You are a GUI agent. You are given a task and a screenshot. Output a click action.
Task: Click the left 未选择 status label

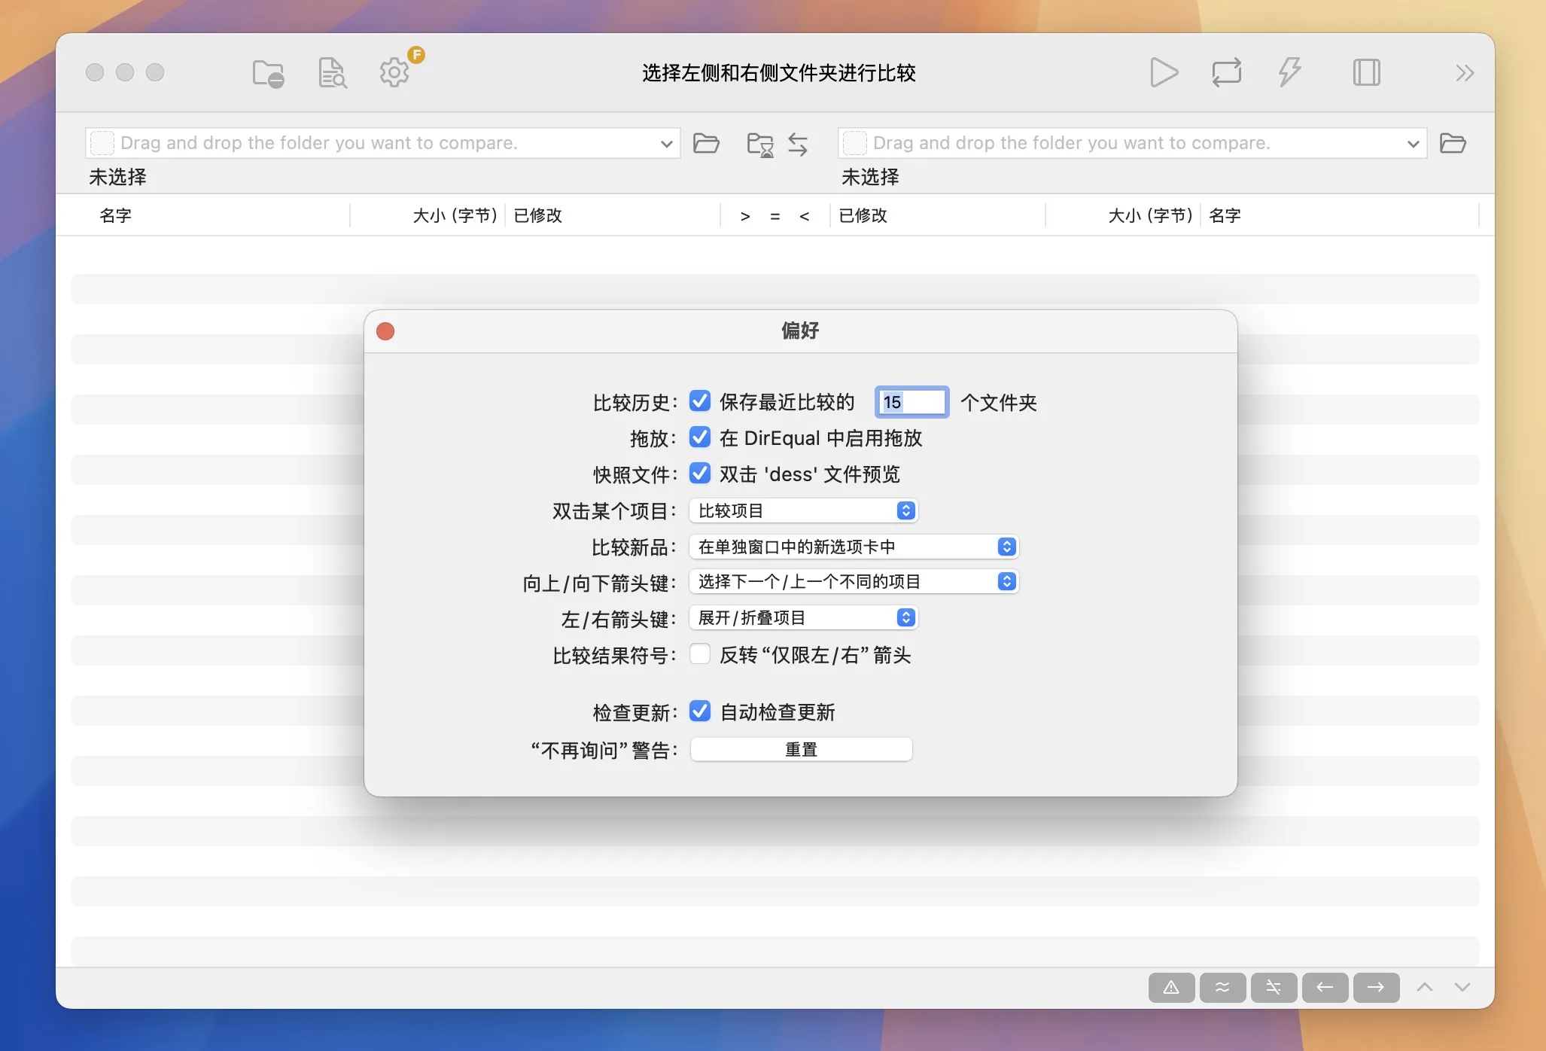[118, 178]
